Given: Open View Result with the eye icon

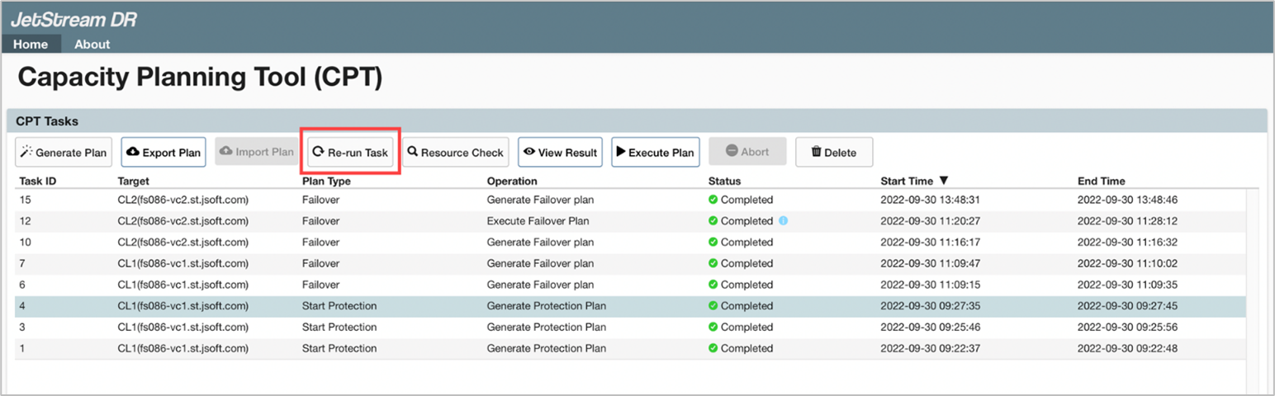Looking at the screenshot, I should coord(560,153).
